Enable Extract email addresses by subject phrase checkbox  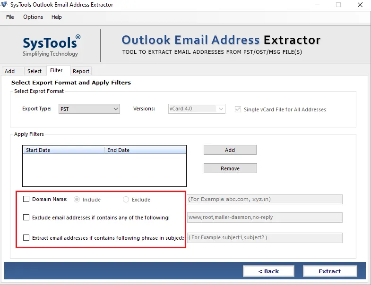click(x=26, y=237)
